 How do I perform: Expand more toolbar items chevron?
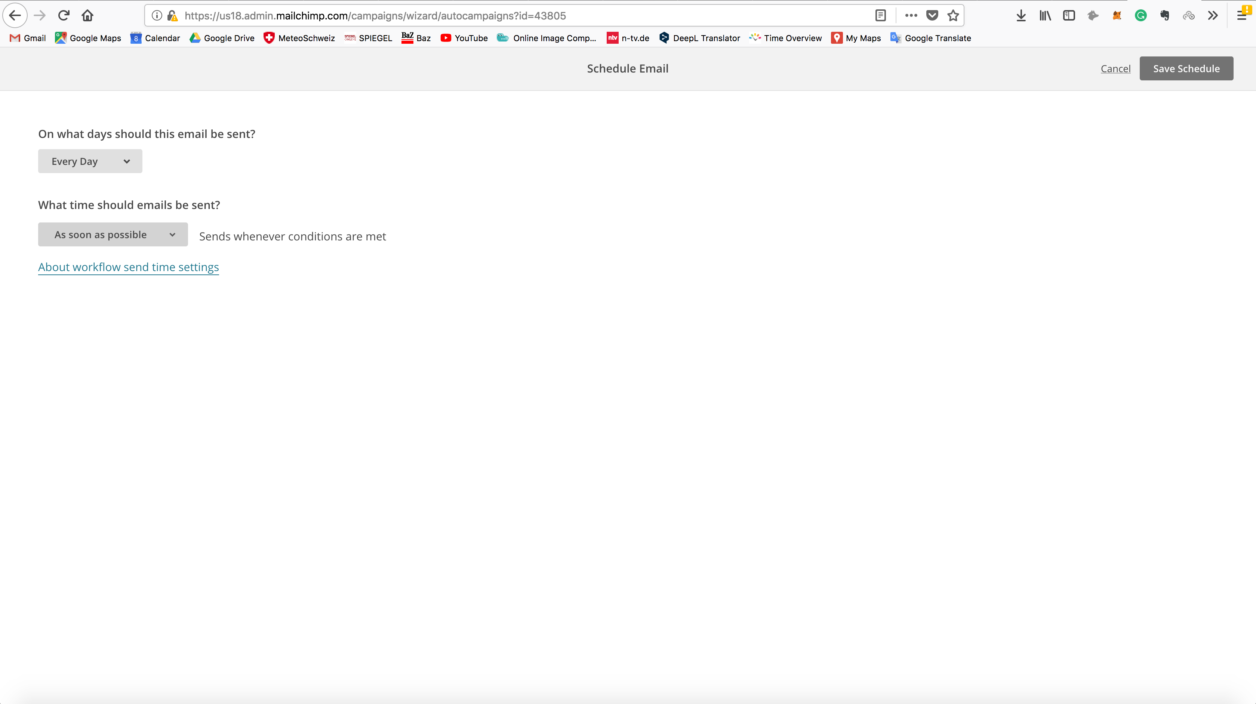tap(1213, 16)
